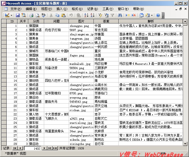This screenshot has height=157, width=189.
Task: Run the Spelling check icon
Action: coord(44,15)
